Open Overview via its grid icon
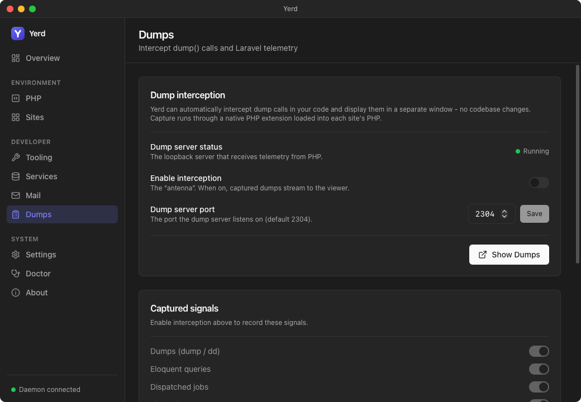The image size is (581, 402). [x=16, y=58]
